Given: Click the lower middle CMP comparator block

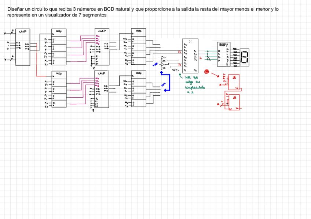Looking at the screenshot, I should tap(102, 89).
